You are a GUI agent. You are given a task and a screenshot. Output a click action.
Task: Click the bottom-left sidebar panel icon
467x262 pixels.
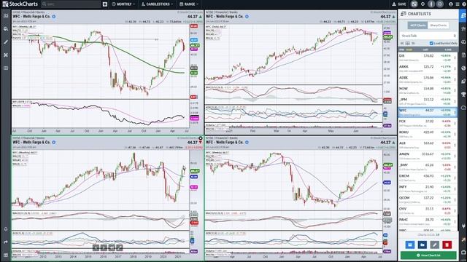(6, 255)
